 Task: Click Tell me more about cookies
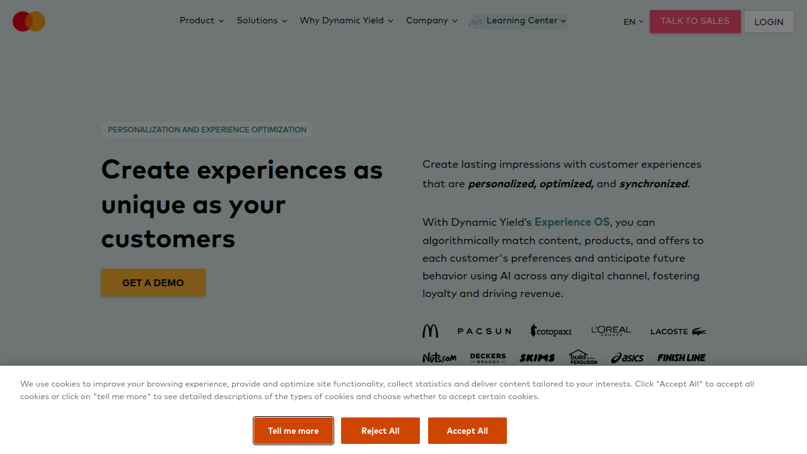pos(293,431)
